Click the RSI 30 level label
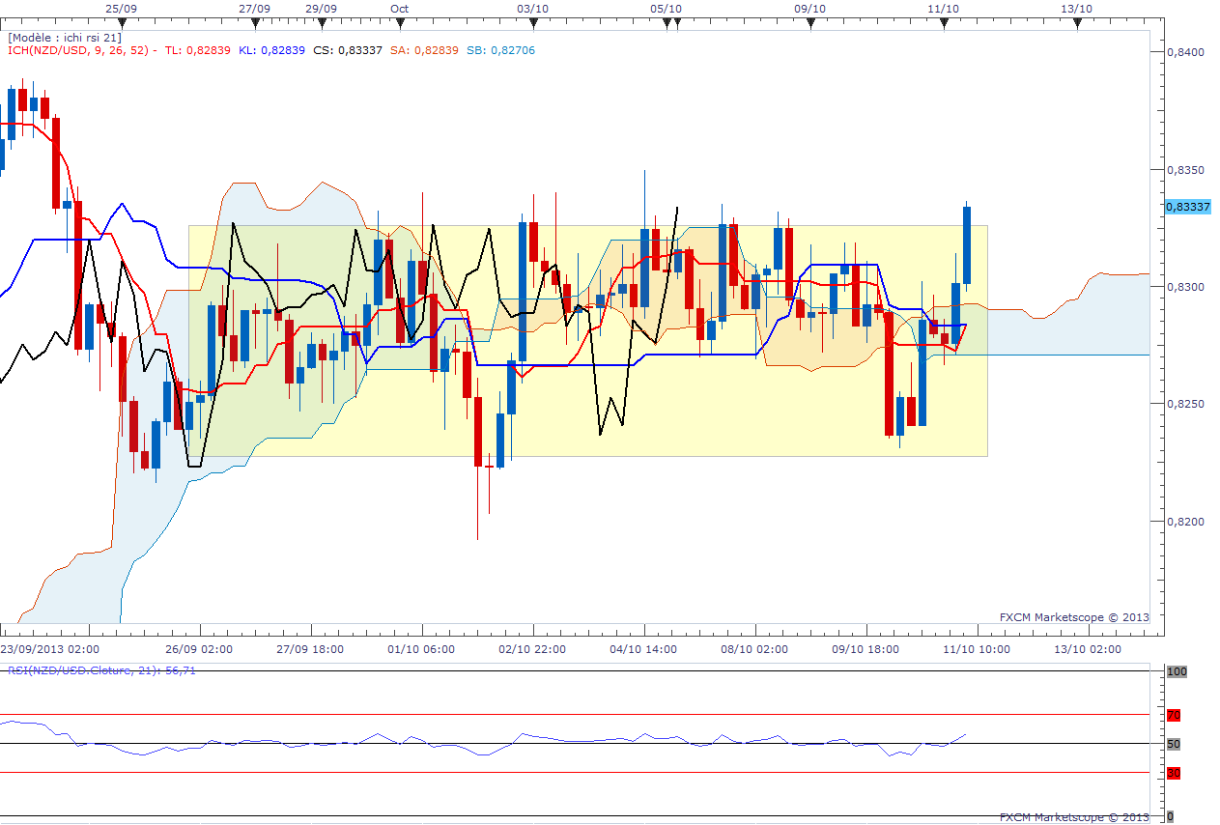 pyautogui.click(x=1174, y=773)
